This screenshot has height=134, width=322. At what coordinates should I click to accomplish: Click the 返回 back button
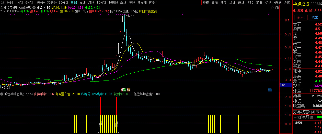point(287,3)
